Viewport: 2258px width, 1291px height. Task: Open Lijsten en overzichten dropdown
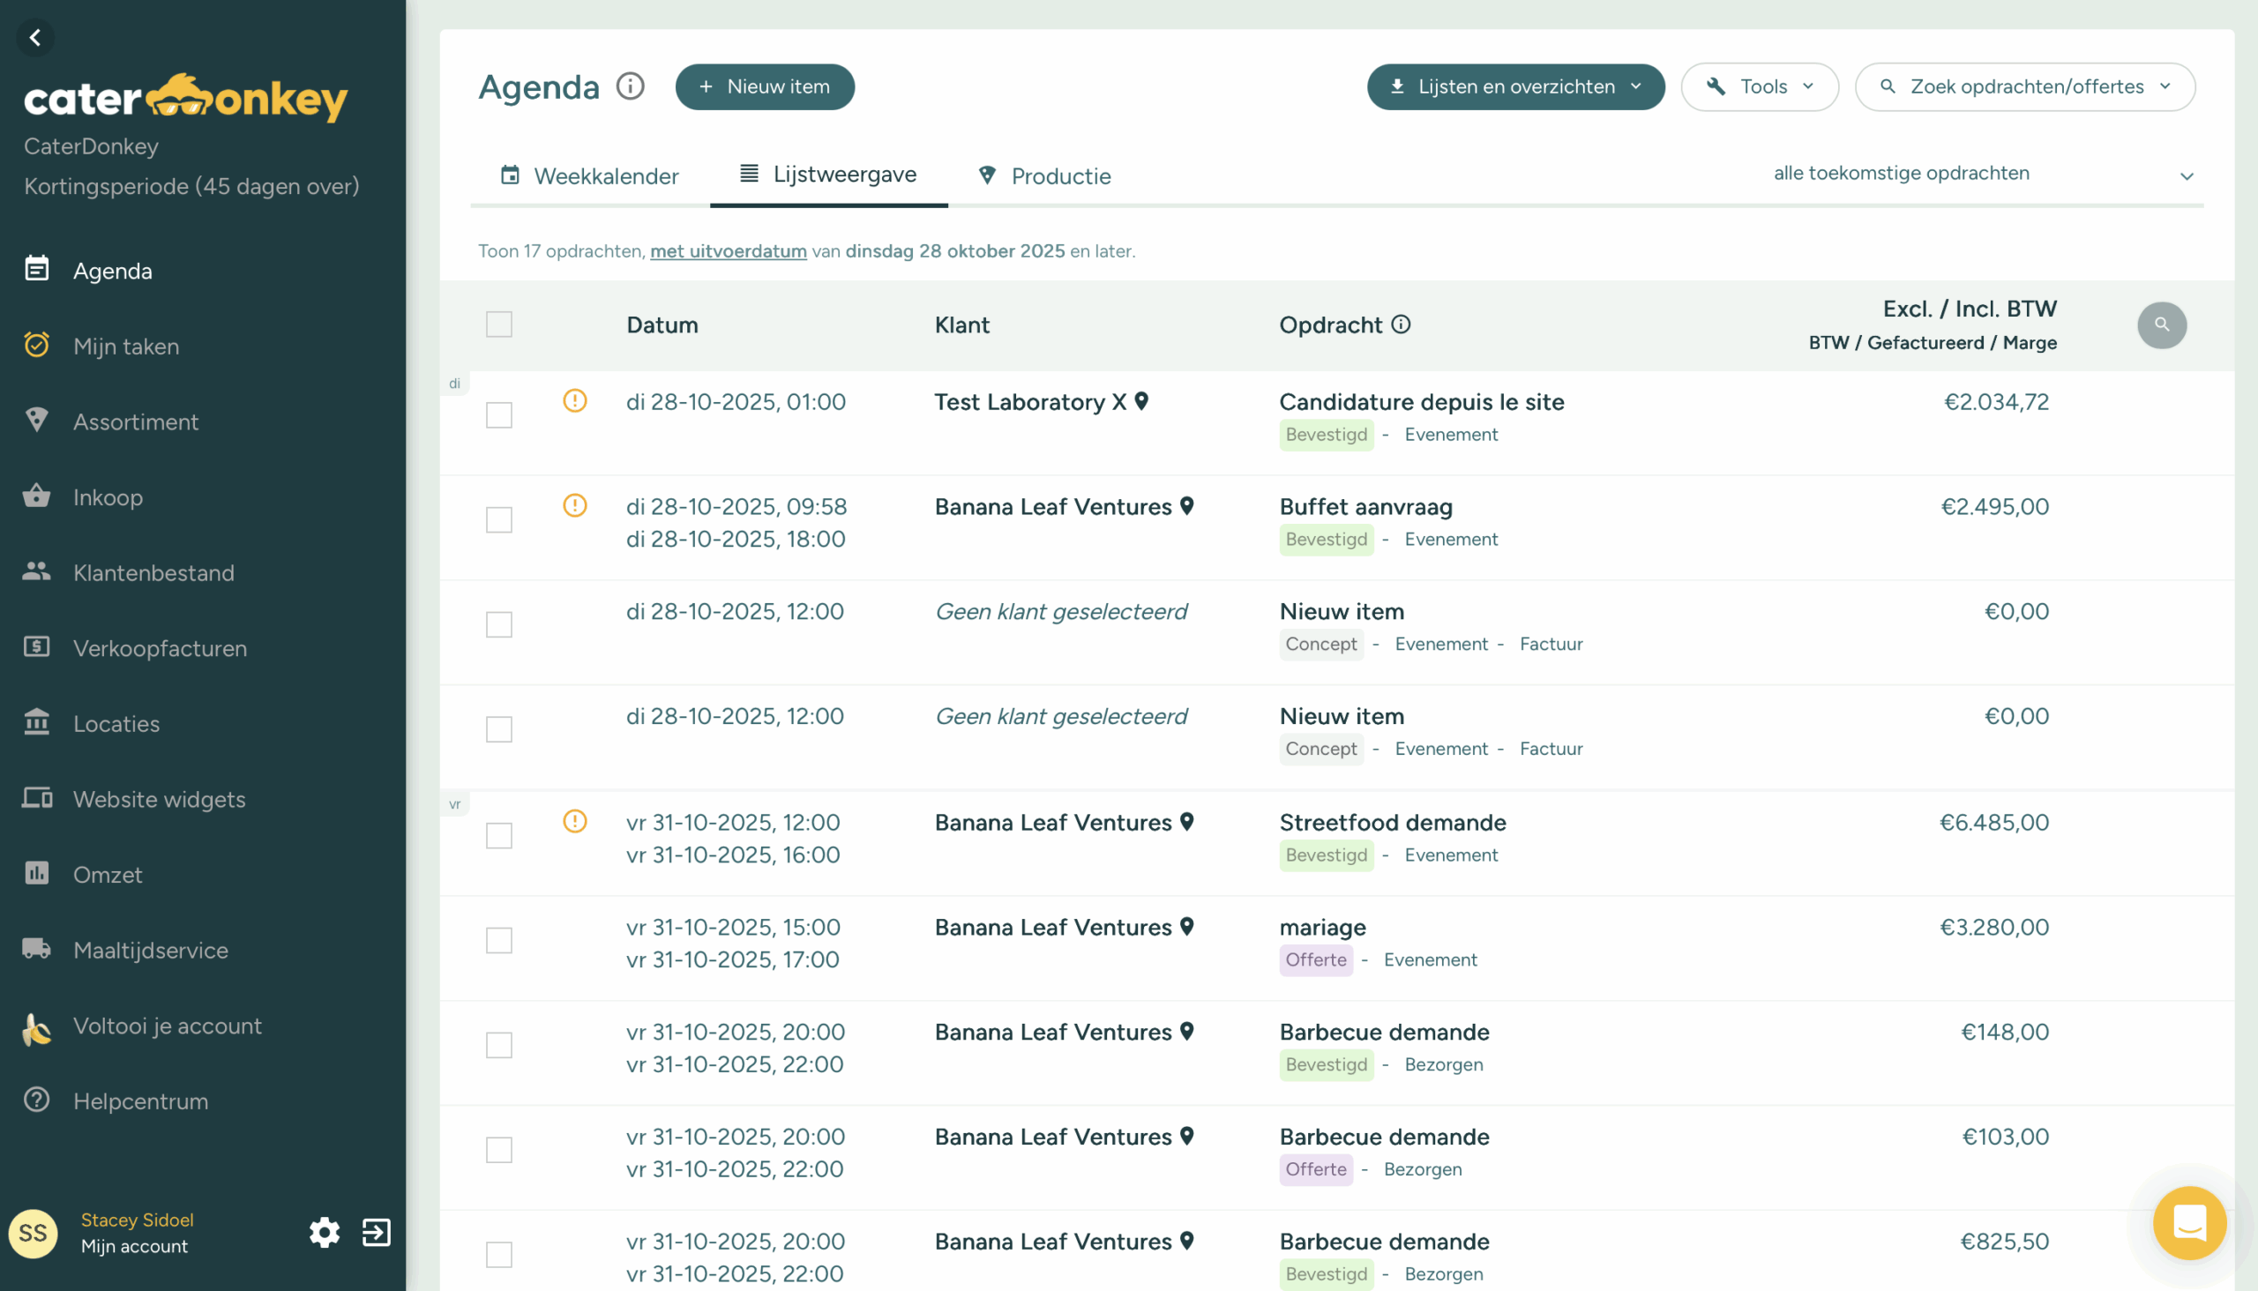pos(1514,87)
